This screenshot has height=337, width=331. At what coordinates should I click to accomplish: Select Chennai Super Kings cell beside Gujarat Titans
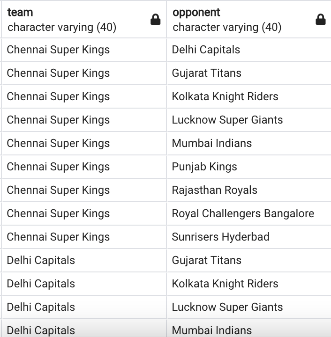click(84, 73)
